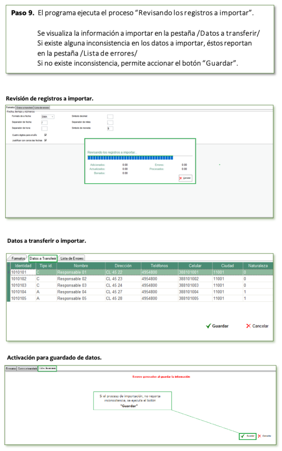Click the Identidad column header

tap(23, 266)
